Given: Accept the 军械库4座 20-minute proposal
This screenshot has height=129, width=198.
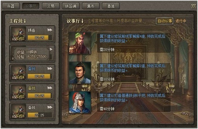Looking at the screenshot, I should pos(134,43).
